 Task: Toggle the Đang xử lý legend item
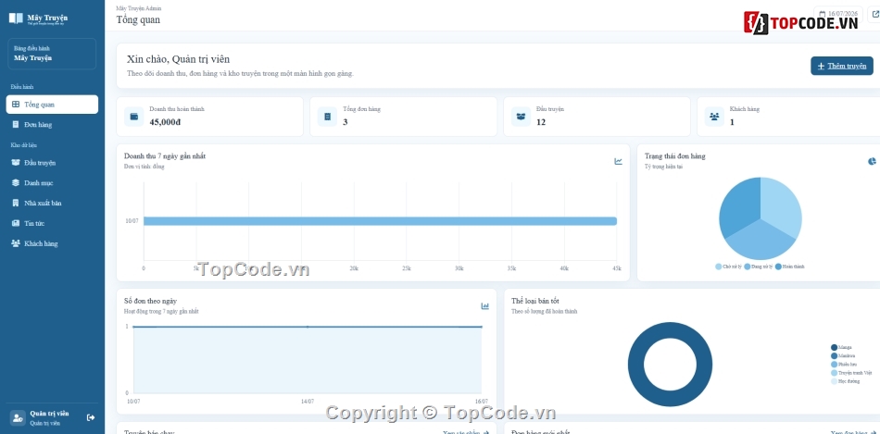[x=759, y=267]
